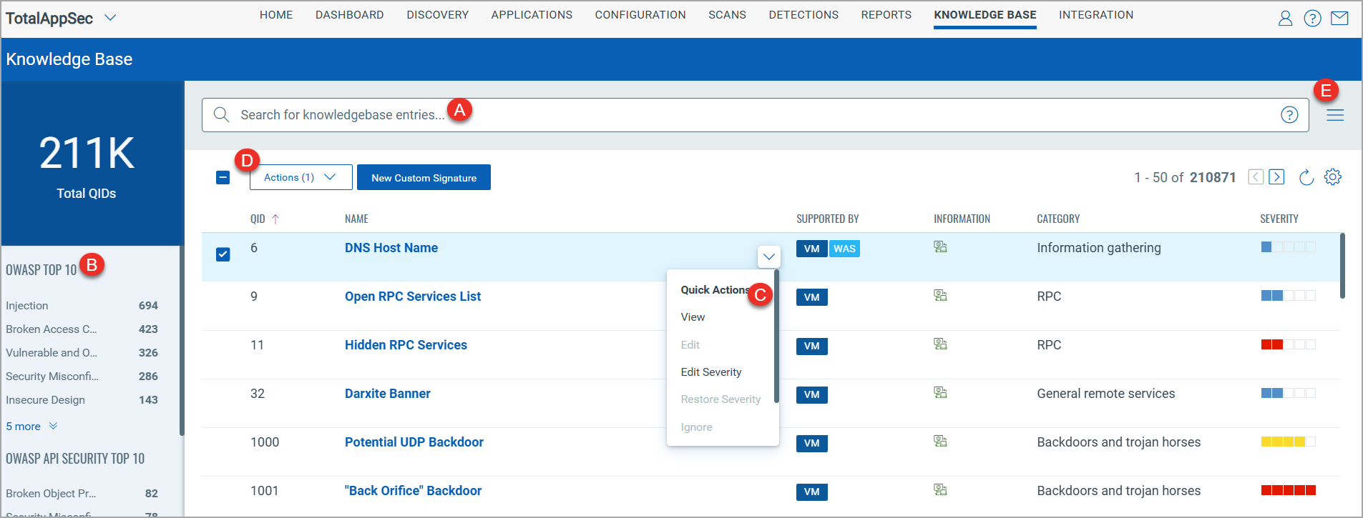Open "Back Orifice" Backdoor link
The height and width of the screenshot is (518, 1363).
[413, 491]
